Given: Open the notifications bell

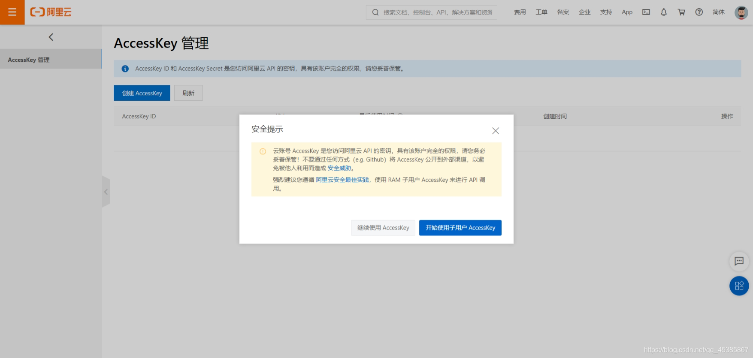Looking at the screenshot, I should pos(664,12).
